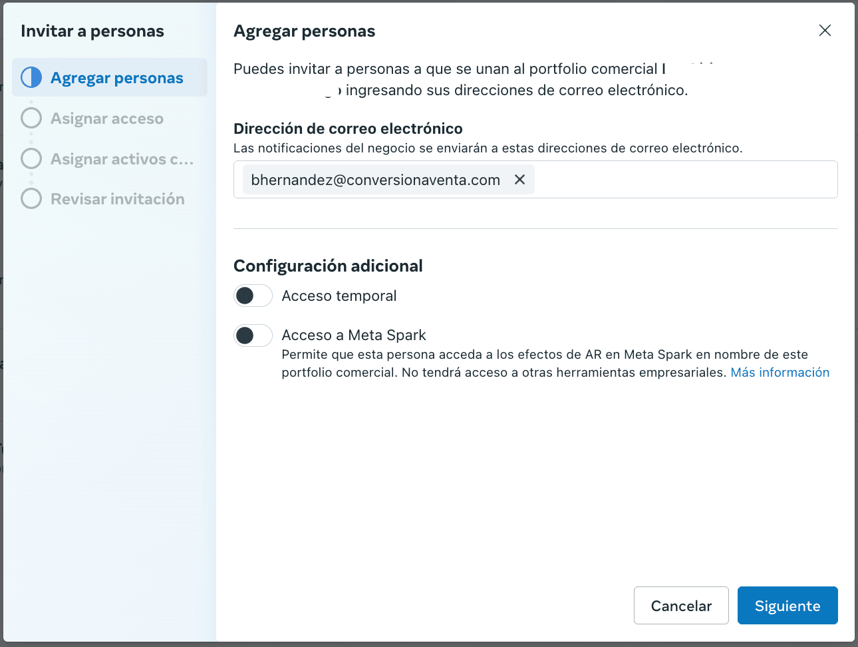This screenshot has width=858, height=647.
Task: Go to the Asignar acceso step
Action: tap(107, 118)
